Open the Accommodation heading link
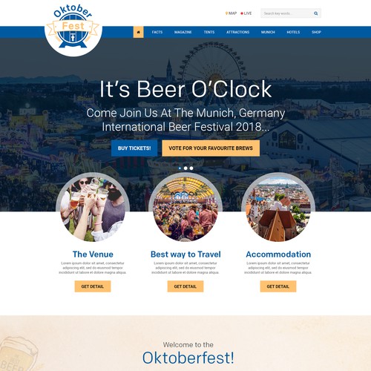This screenshot has width=371, height=371. coord(278,255)
